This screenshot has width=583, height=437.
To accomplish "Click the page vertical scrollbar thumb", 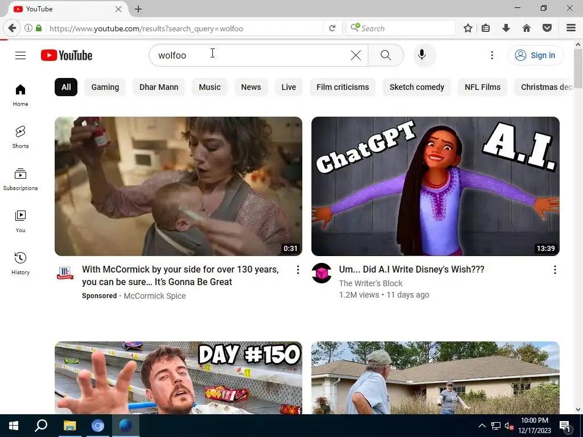I will click(578, 68).
